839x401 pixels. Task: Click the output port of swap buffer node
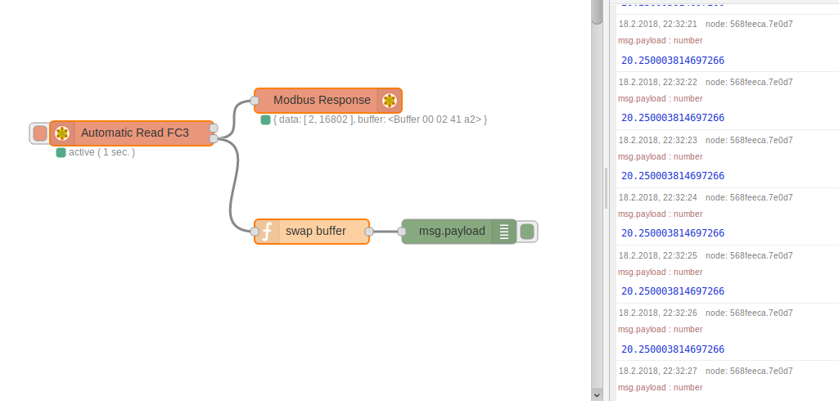click(369, 232)
